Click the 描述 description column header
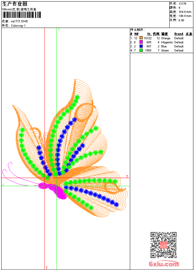This screenshot has height=270, width=194. pyautogui.click(x=165, y=34)
